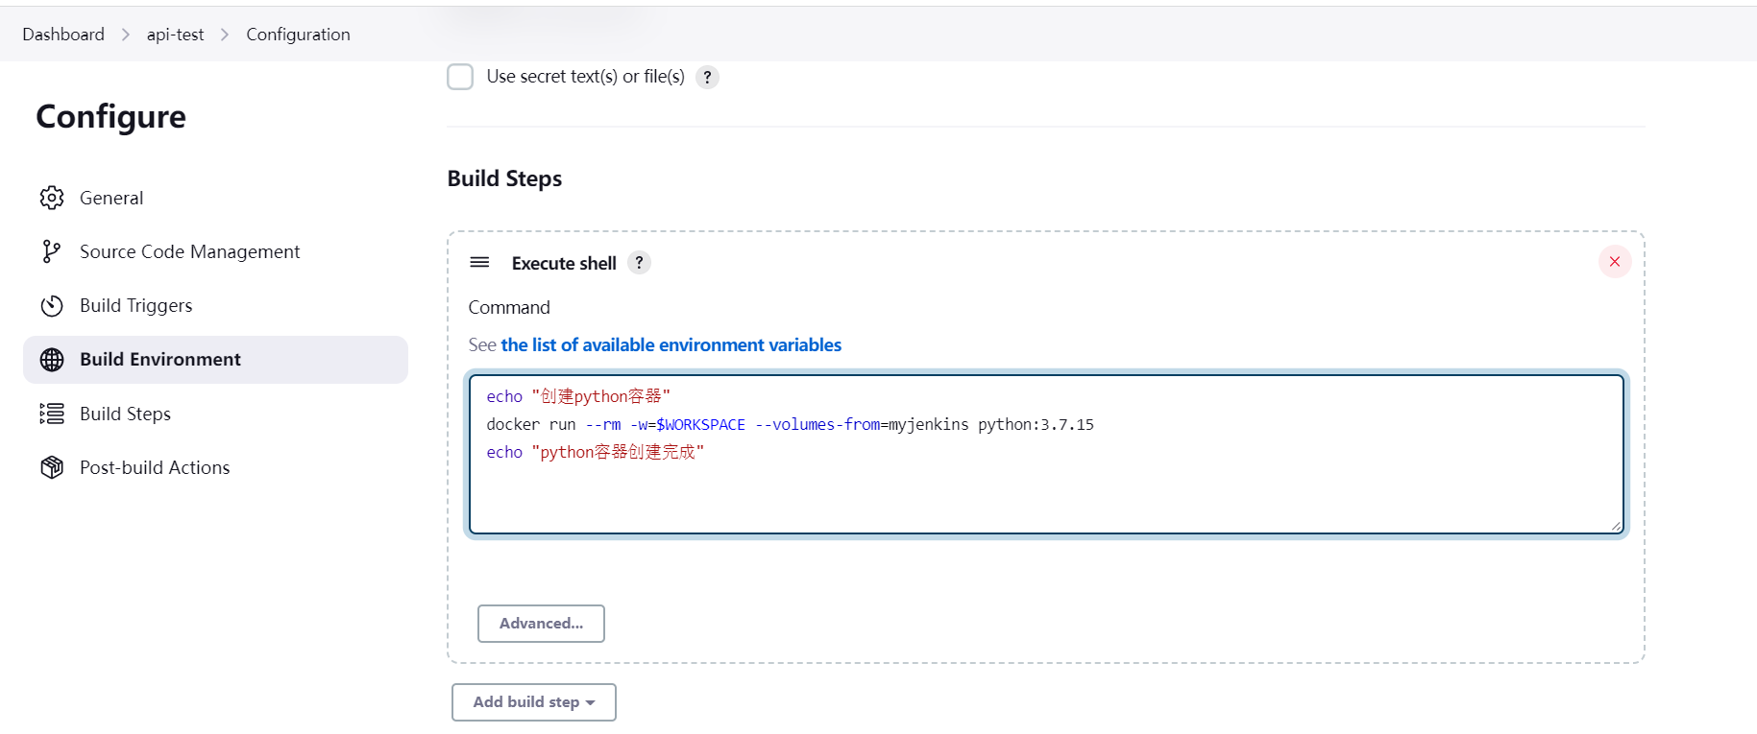Remove the Execute shell build step
The image size is (1757, 734).
pyautogui.click(x=1614, y=262)
